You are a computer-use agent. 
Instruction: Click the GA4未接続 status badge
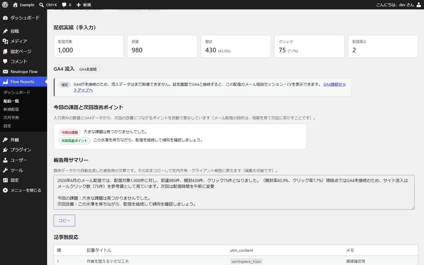[88, 69]
